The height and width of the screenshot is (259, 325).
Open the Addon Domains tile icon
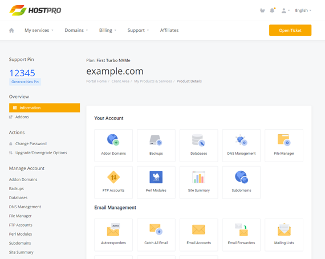click(x=113, y=140)
